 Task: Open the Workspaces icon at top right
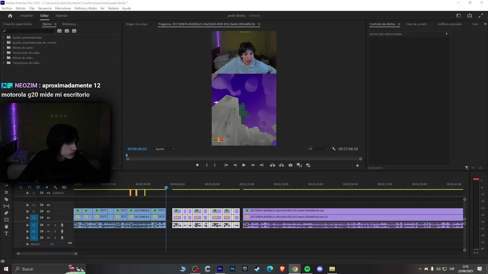459,16
